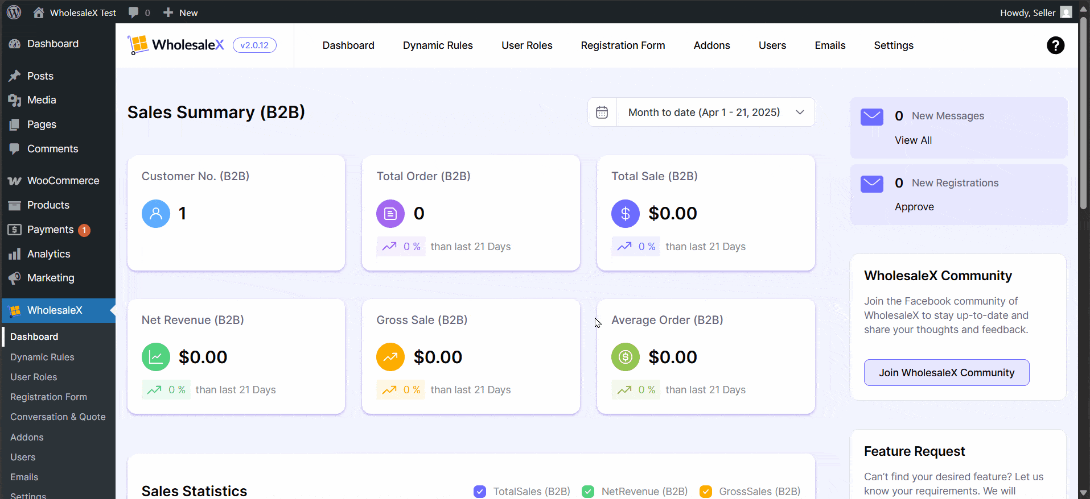Click the calendar icon beside date range

[x=602, y=113]
